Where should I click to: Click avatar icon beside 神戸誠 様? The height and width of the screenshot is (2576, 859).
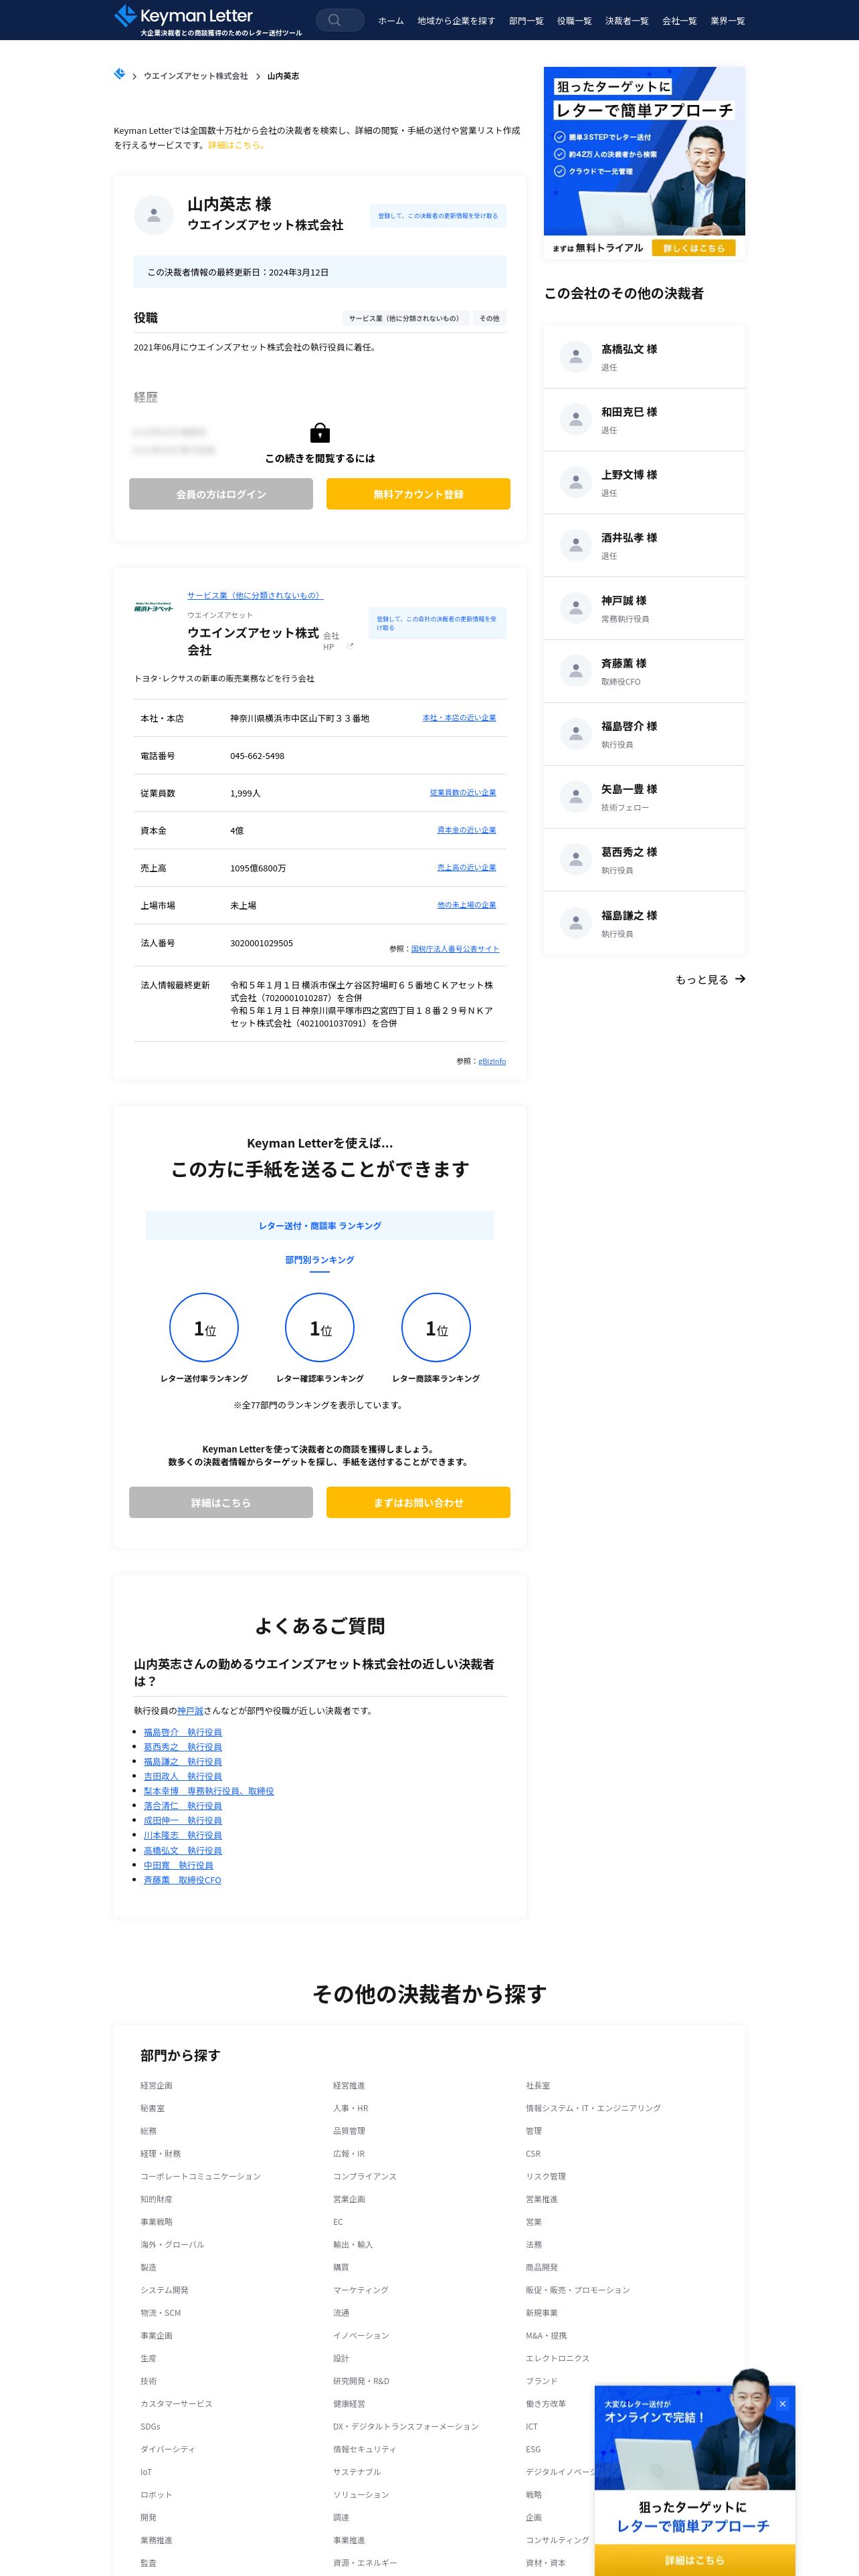click(x=576, y=608)
